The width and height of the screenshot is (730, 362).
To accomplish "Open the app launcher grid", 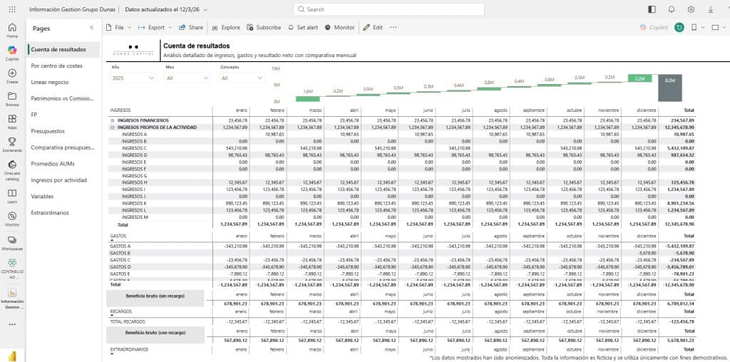I will tap(12, 9).
